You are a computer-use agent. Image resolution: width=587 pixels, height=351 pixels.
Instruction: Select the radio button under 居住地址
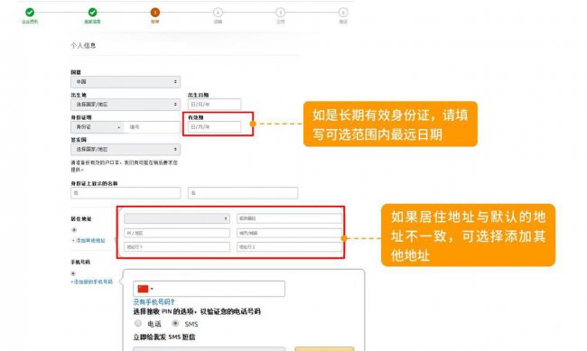(74, 230)
